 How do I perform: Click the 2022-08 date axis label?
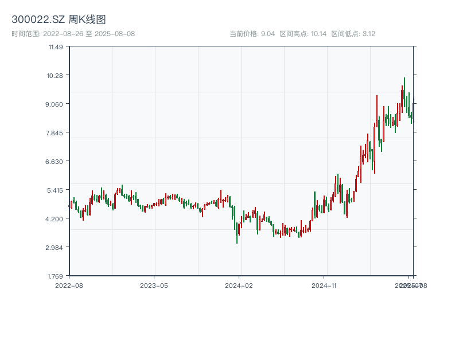(x=69, y=285)
